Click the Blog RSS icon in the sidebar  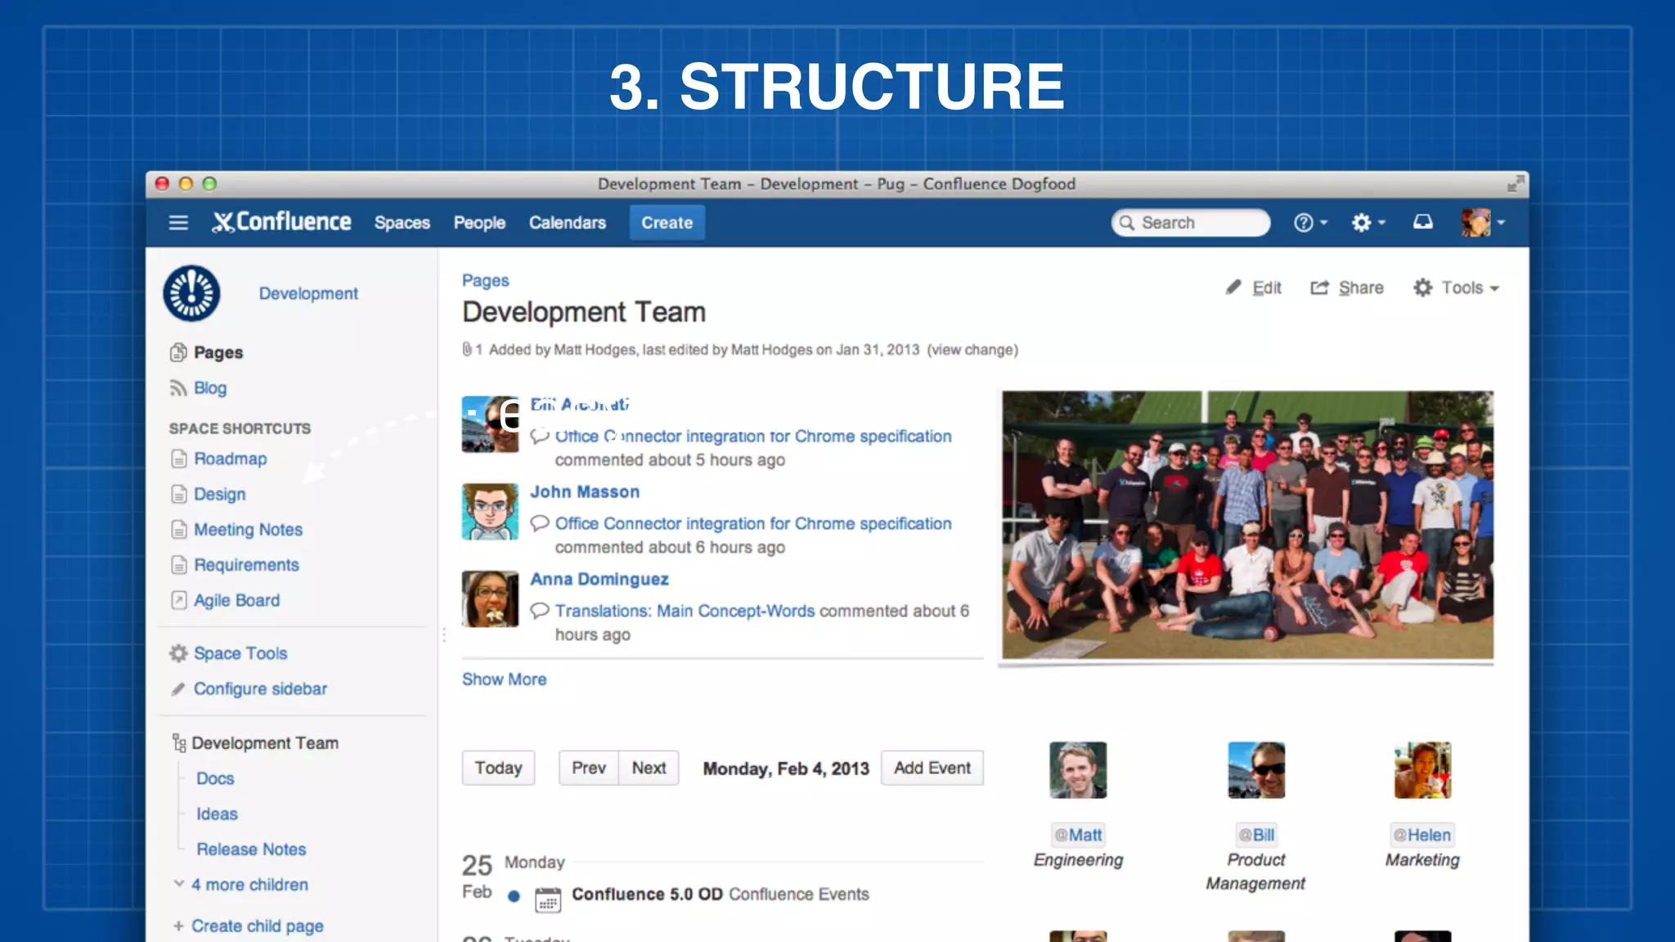178,388
